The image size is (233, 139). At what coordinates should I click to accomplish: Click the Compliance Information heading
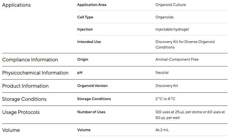(30, 60)
